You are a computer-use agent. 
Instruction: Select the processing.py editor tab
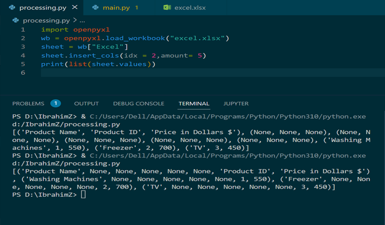click(x=43, y=7)
